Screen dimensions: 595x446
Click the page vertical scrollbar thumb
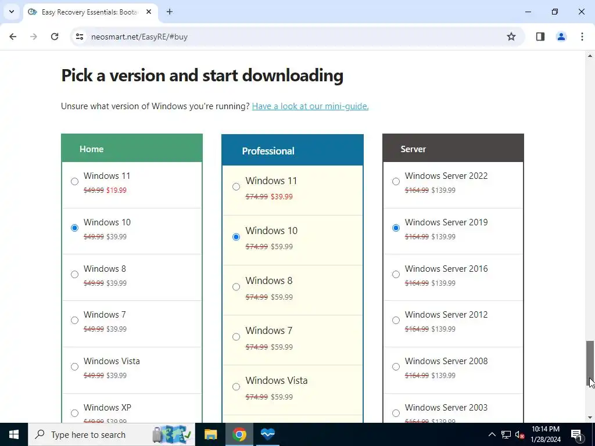tap(590, 364)
